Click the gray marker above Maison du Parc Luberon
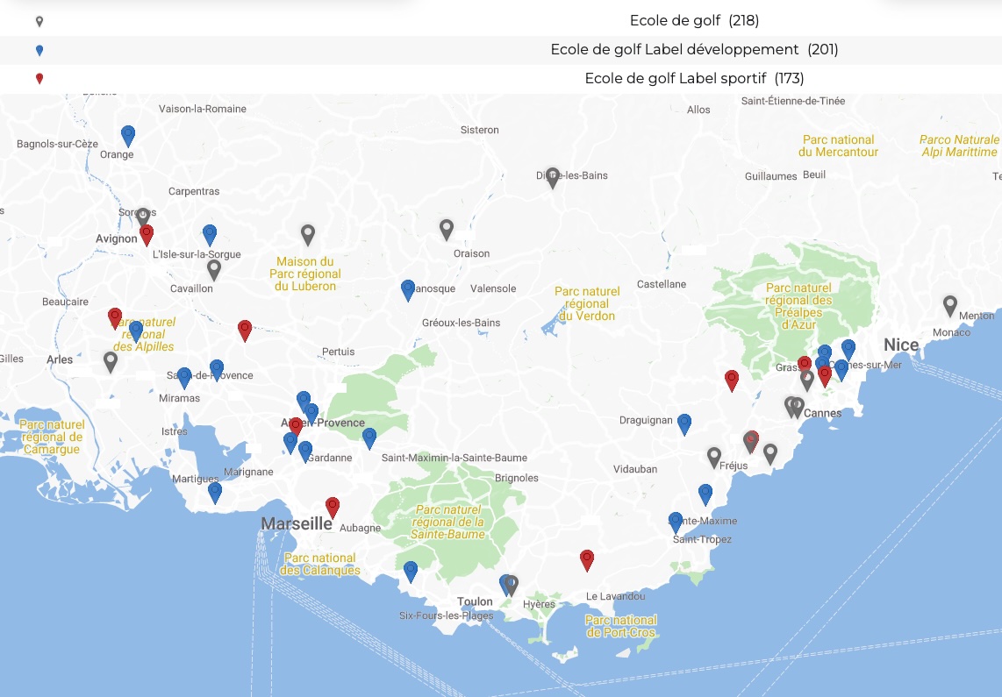The height and width of the screenshot is (697, 1002). (308, 234)
